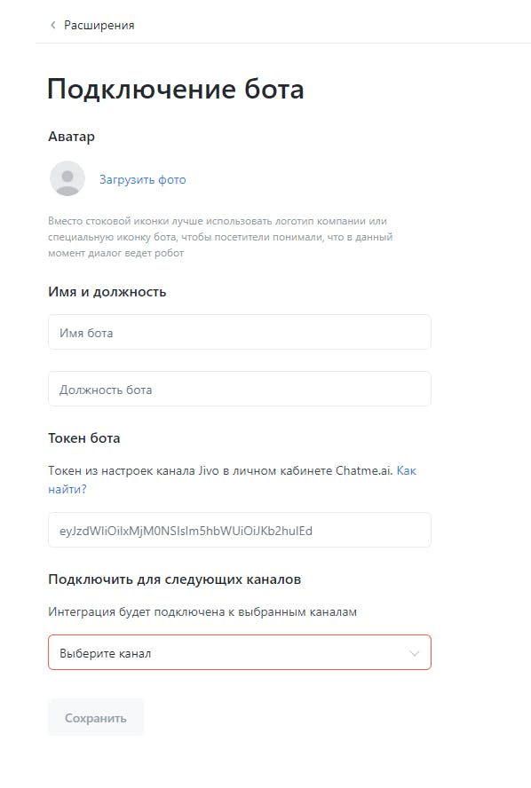531x788 pixels.
Task: Focus the Имя бота input field
Action: pos(240,332)
